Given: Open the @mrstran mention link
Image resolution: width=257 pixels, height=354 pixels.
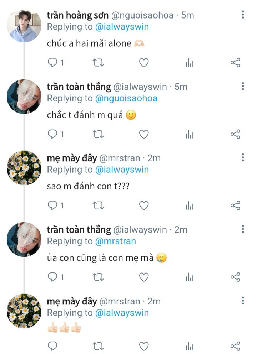Looking at the screenshot, I should click(115, 241).
